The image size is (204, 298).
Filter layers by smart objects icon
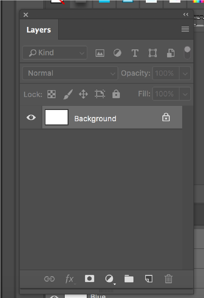tap(171, 53)
